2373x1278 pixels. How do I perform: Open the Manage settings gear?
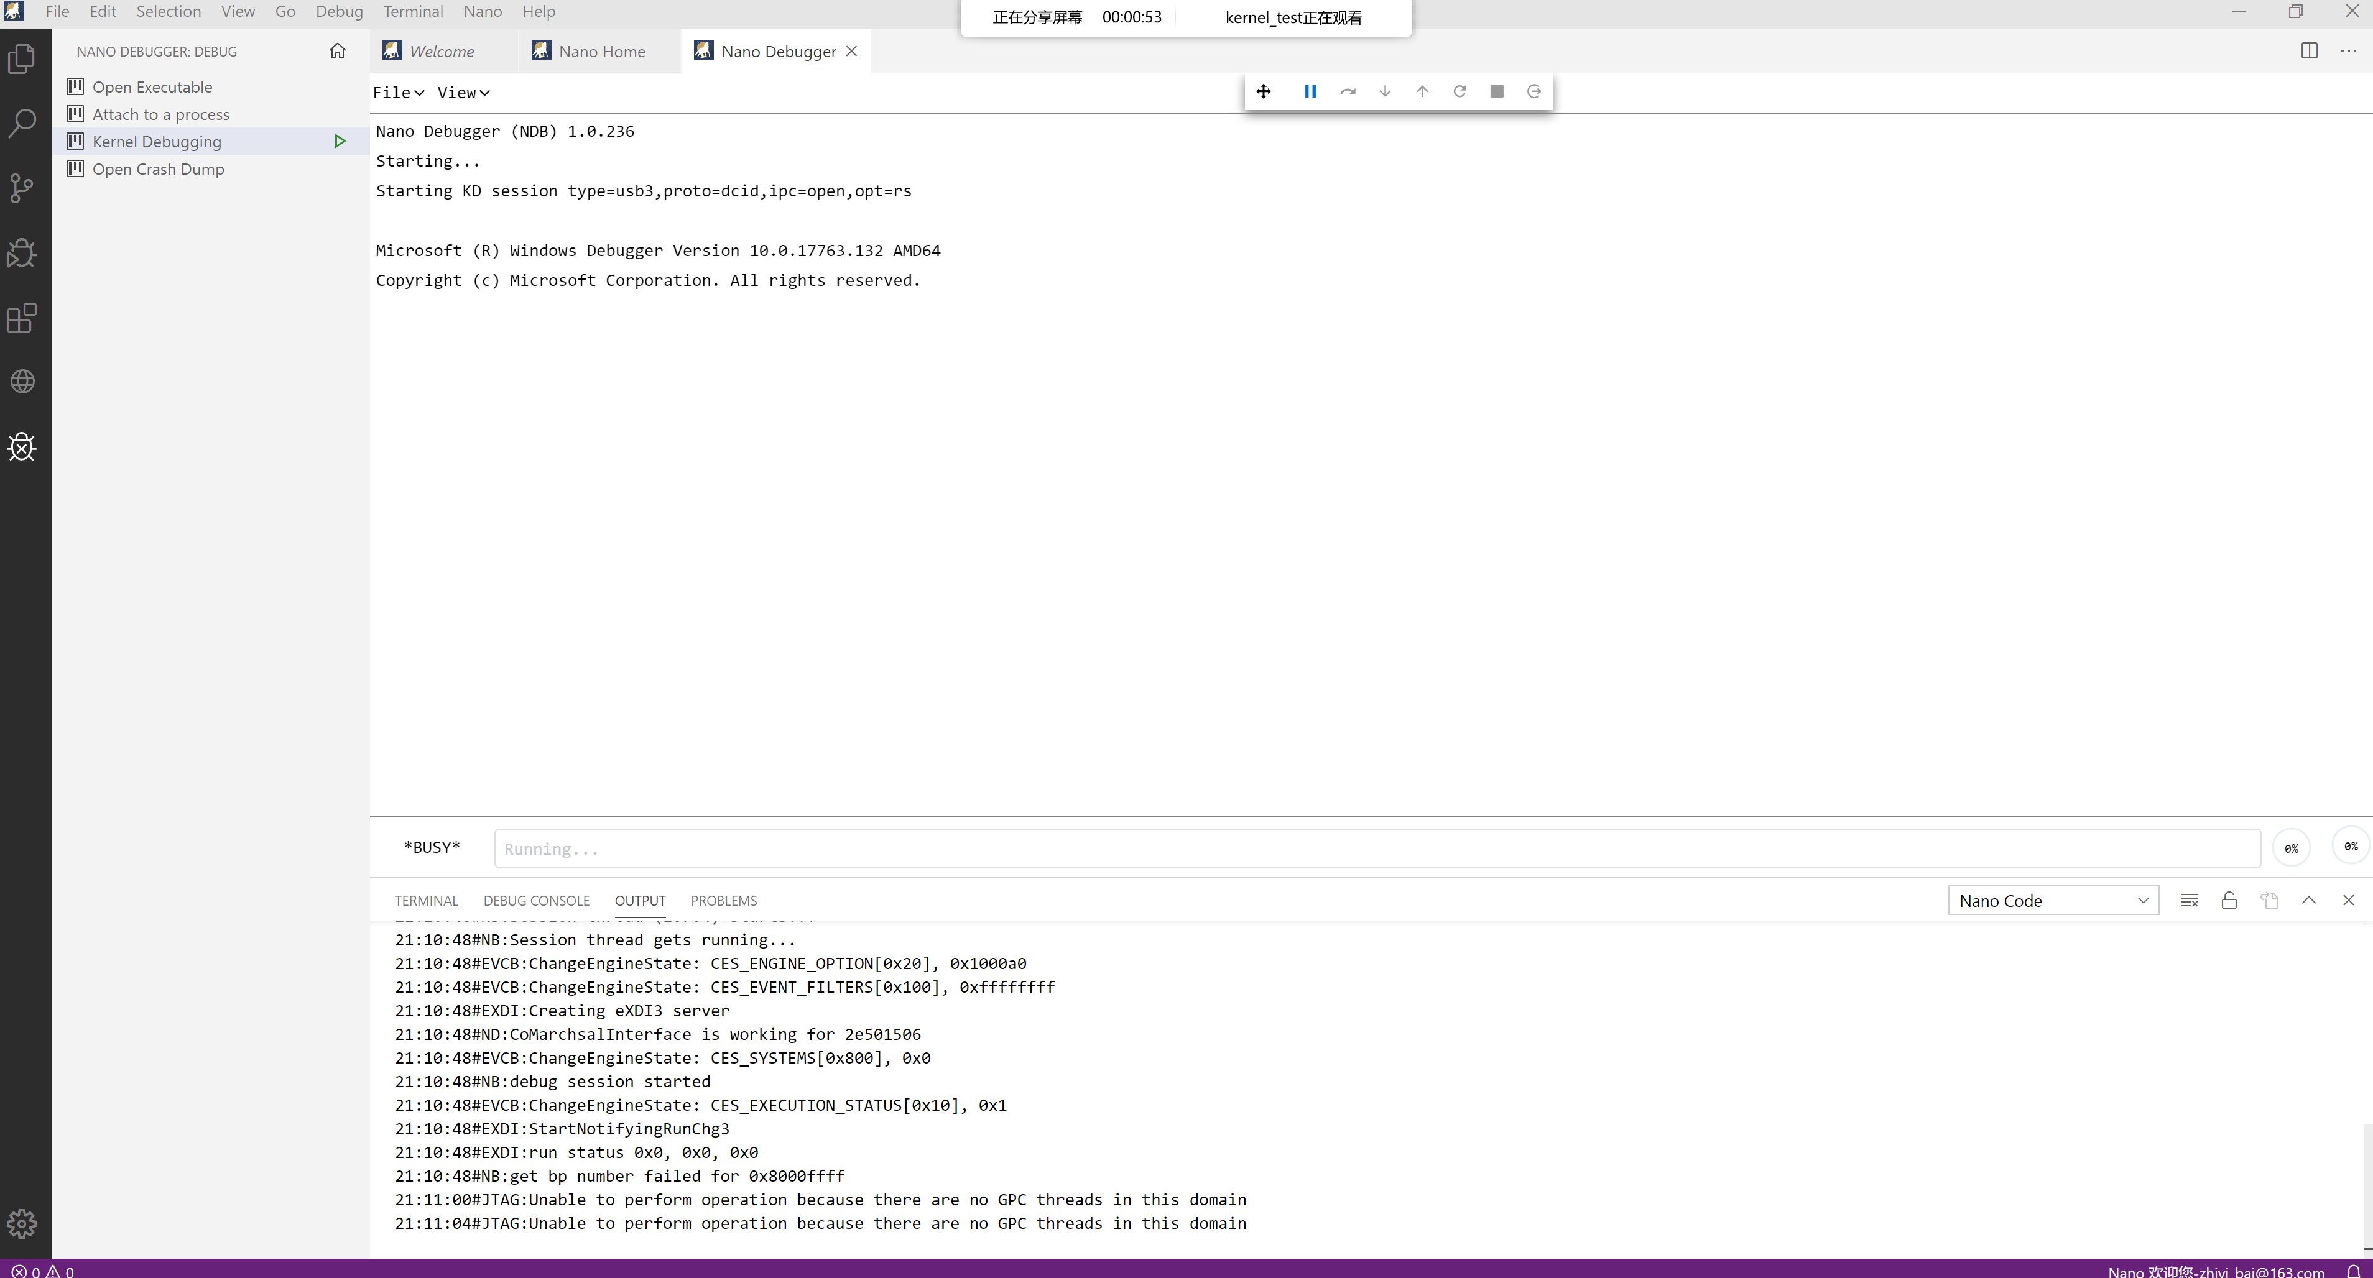pyautogui.click(x=22, y=1224)
